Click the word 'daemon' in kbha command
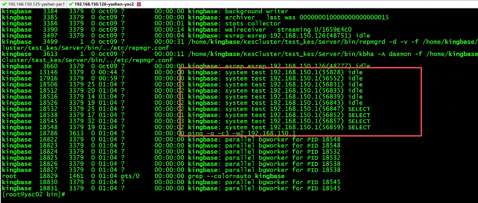This screenshot has height=203, width=478. click(400, 54)
